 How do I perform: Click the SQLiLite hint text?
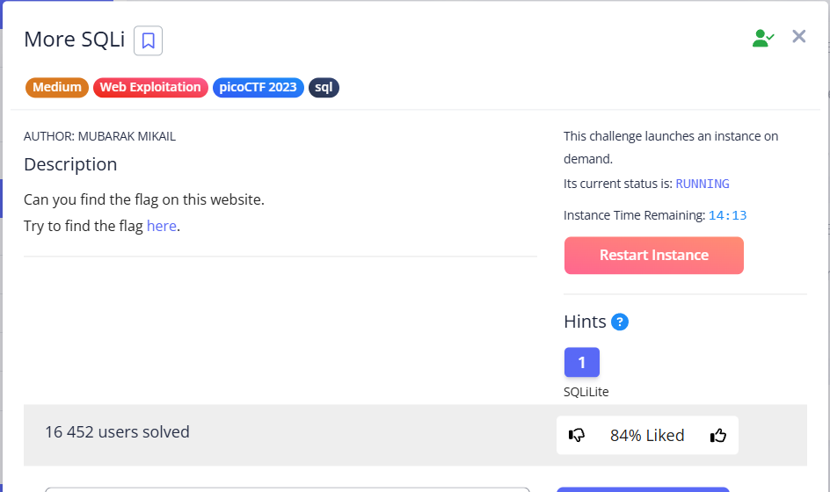point(586,392)
